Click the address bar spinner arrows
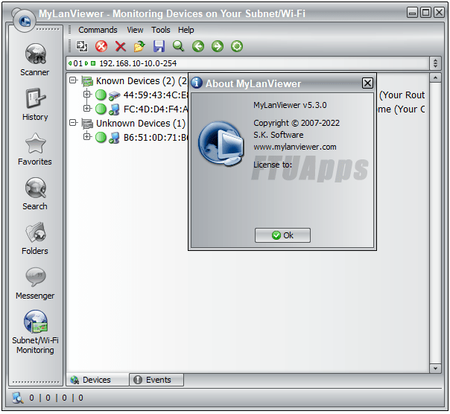 click(x=435, y=63)
